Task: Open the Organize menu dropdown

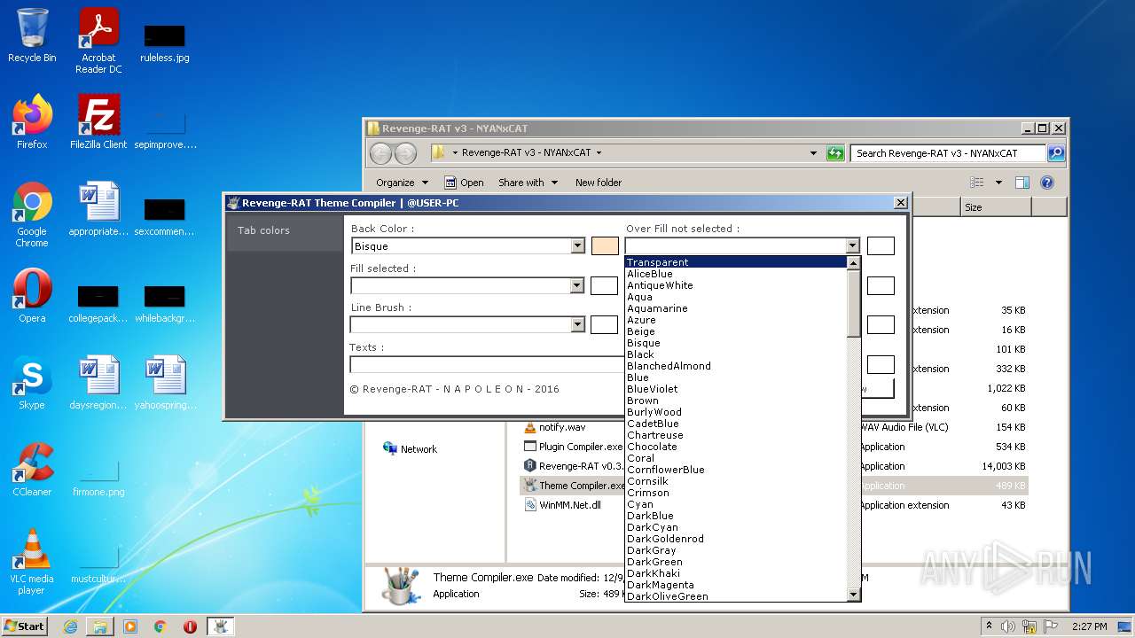Action: (402, 183)
